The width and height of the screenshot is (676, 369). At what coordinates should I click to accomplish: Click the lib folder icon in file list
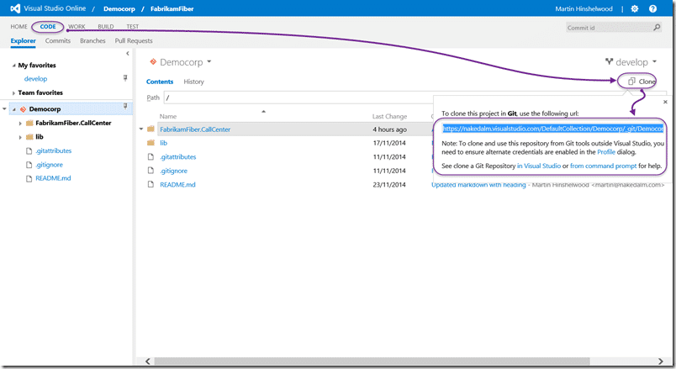click(x=151, y=143)
